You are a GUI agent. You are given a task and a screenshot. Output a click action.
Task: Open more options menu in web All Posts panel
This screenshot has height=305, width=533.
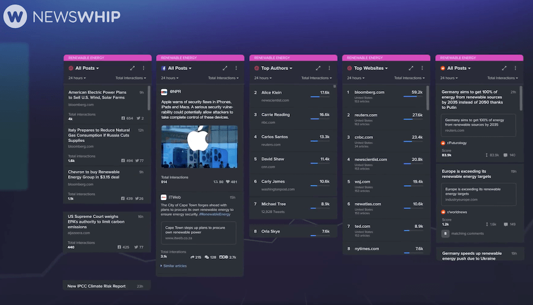coord(144,68)
